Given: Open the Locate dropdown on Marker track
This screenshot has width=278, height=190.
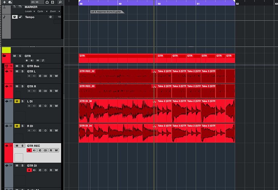Looking at the screenshot, I should click(x=30, y=11).
